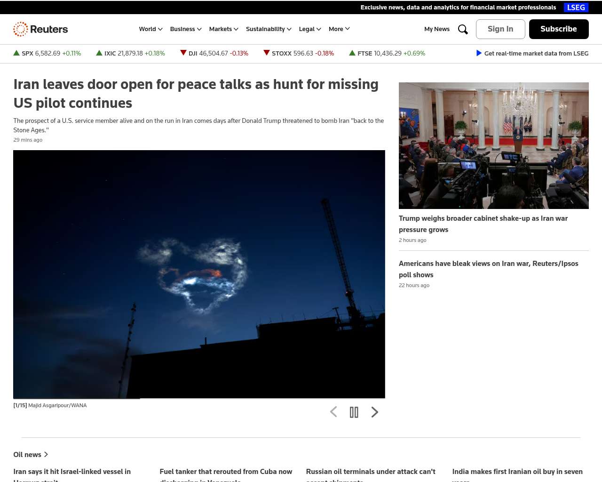Click the blue LSEG market data arrow

[479, 53]
